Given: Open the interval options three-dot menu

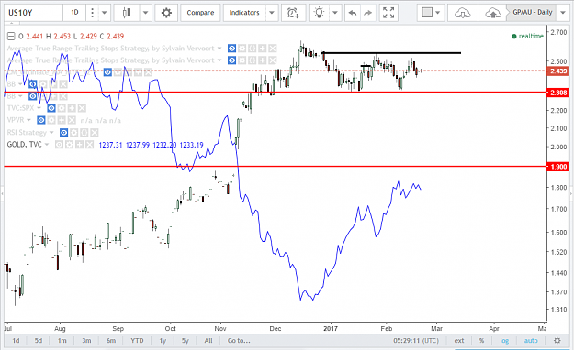Looking at the screenshot, I should tap(92, 13).
